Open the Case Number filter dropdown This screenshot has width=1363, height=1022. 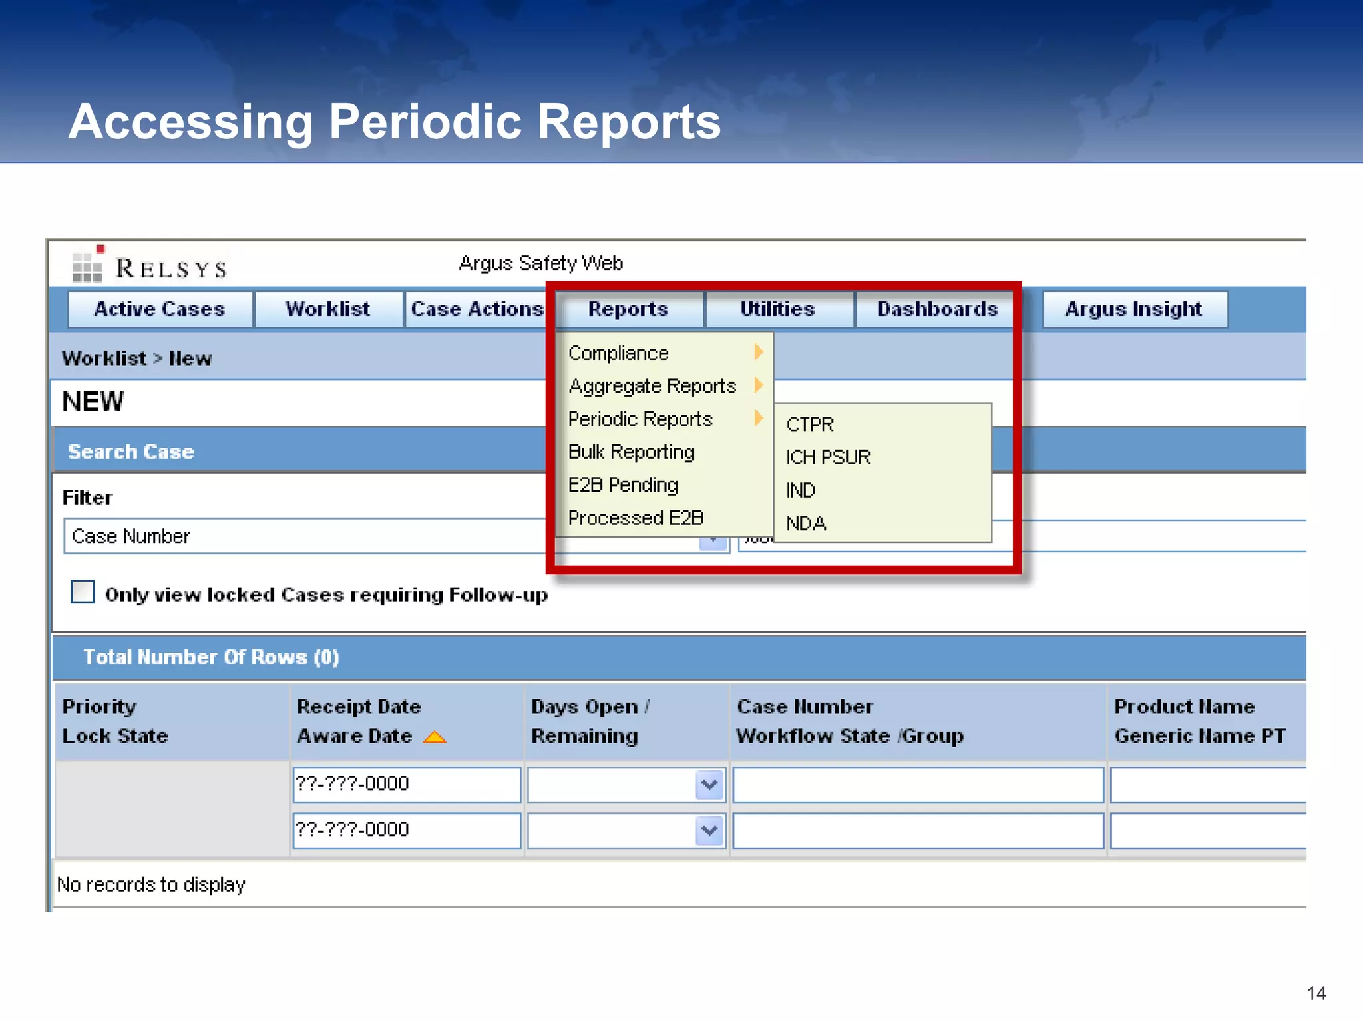click(x=713, y=540)
